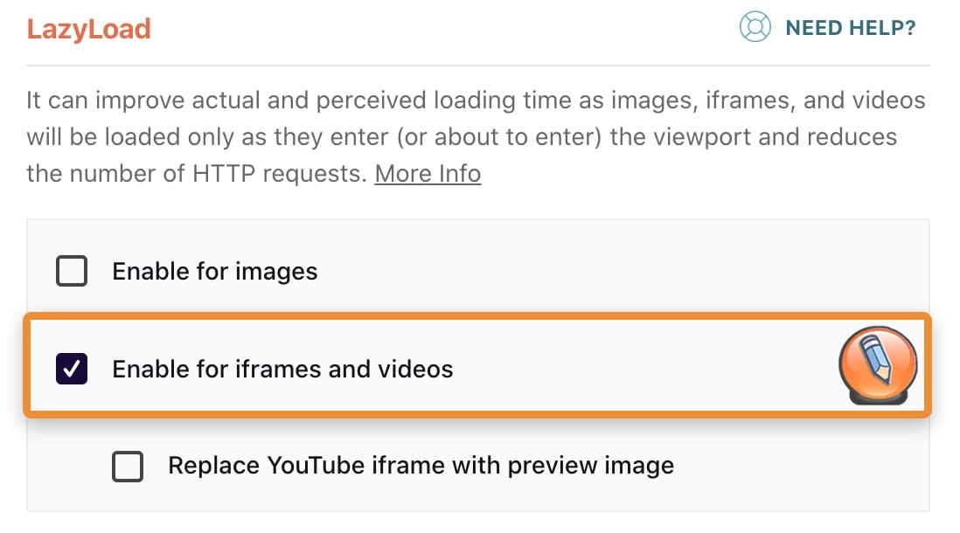Viewport: 960px width, 533px height.
Task: Open the NEED HELP? link
Action: pyautogui.click(x=850, y=28)
